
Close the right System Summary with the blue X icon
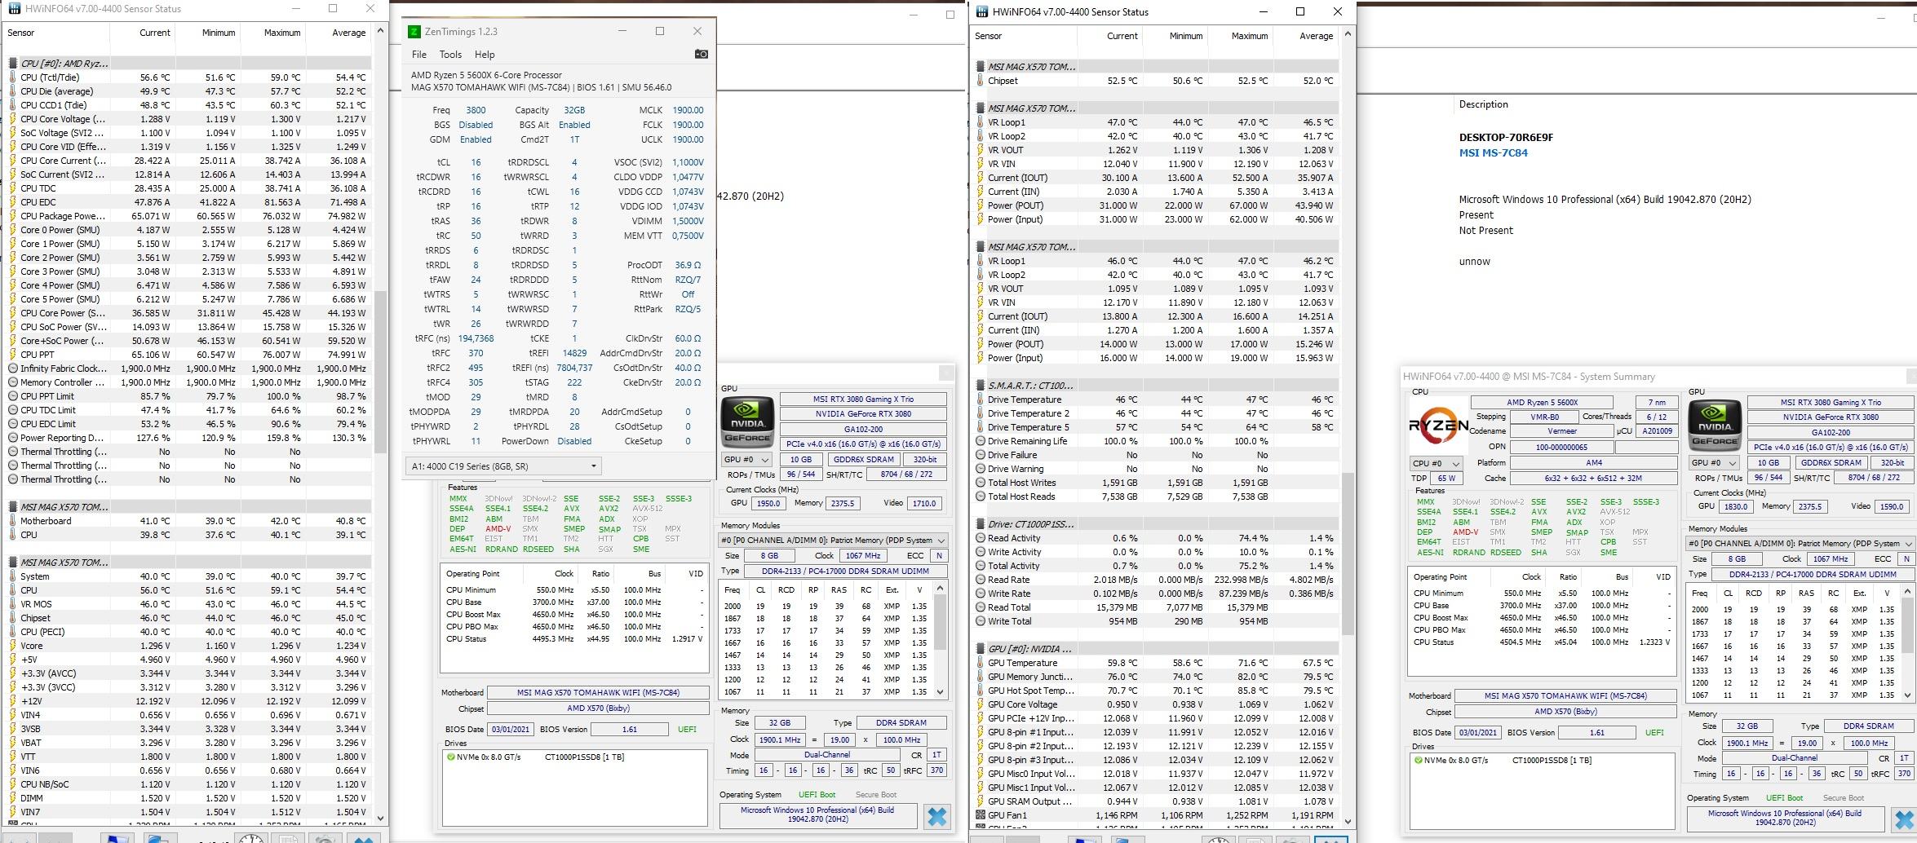1904,820
